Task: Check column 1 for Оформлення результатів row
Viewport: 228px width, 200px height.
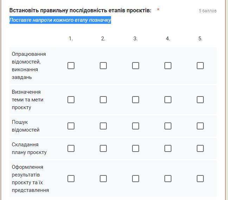Action: (71, 179)
